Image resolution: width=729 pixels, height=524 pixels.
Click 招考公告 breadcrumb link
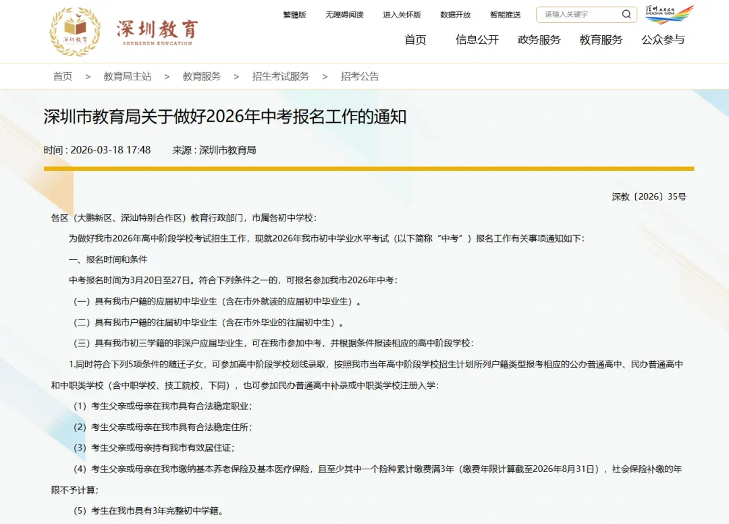(x=360, y=76)
